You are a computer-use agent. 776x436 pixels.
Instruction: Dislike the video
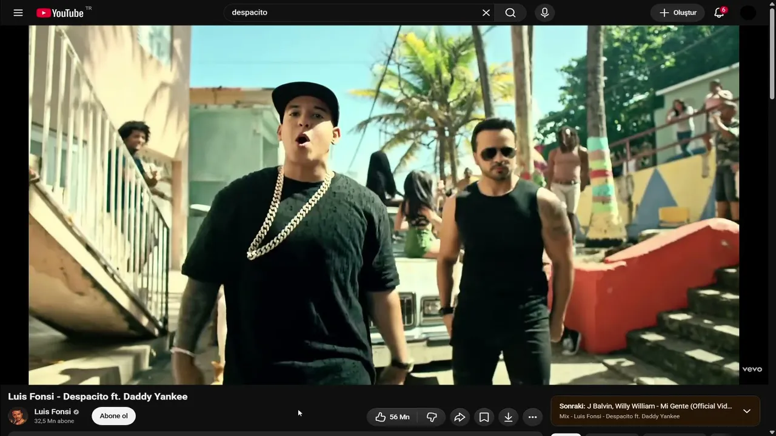point(432,417)
